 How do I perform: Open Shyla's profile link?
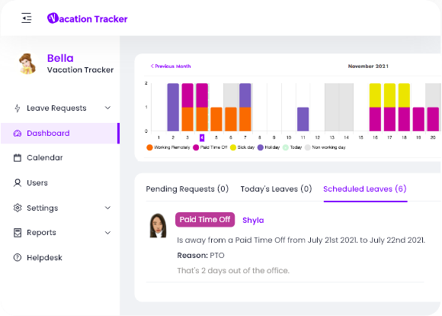[253, 221]
